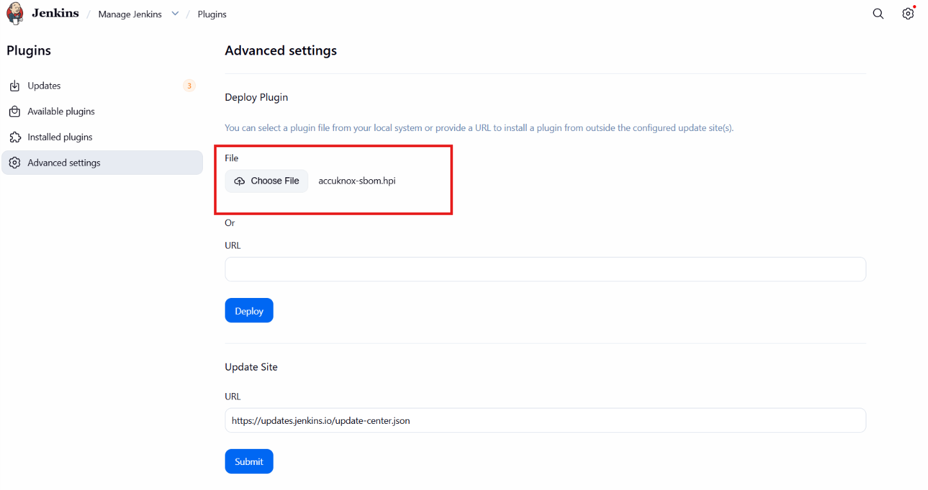The height and width of the screenshot is (490, 928).
Task: Click the Available plugins bag icon
Action: point(15,112)
